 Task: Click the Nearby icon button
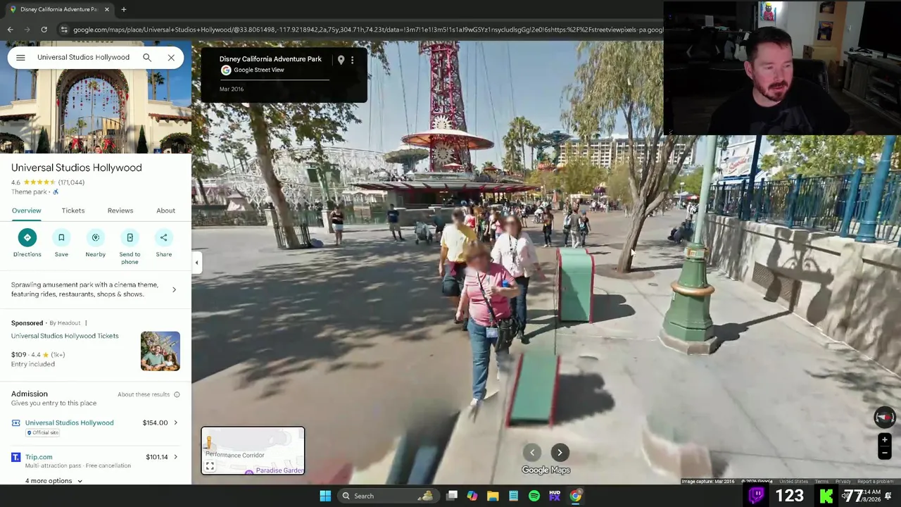tap(96, 237)
